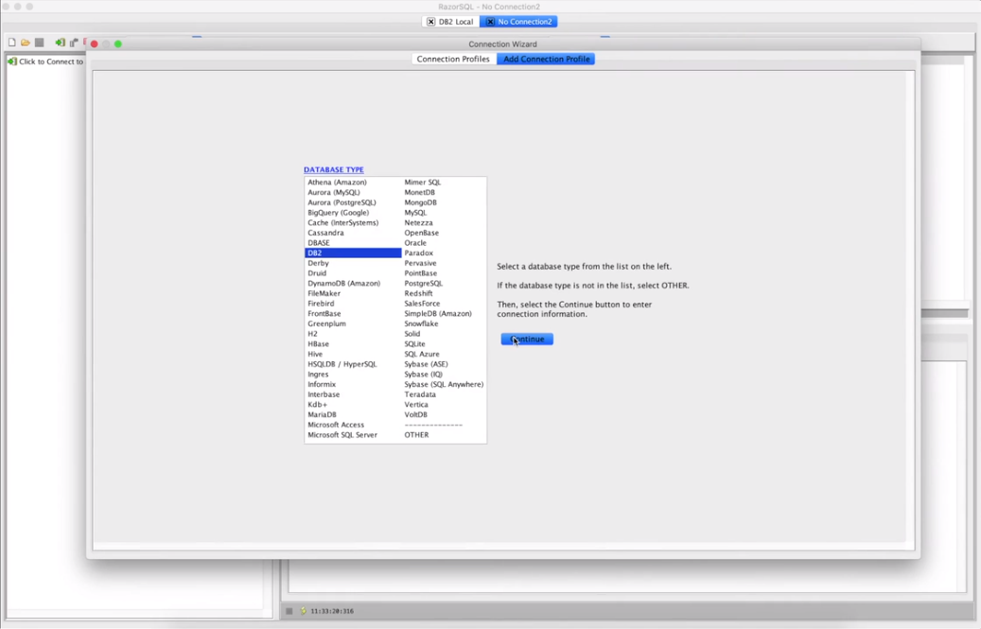This screenshot has width=981, height=629.
Task: Click the green icon beside Click to Connect
Action: (12, 61)
